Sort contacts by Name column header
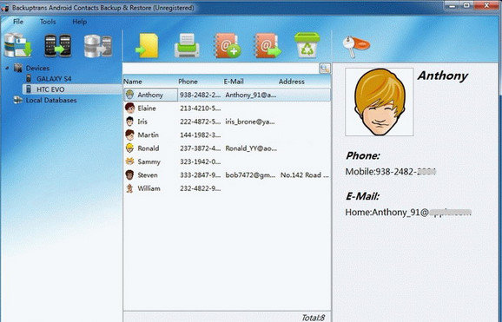The height and width of the screenshot is (322, 502). [150, 82]
